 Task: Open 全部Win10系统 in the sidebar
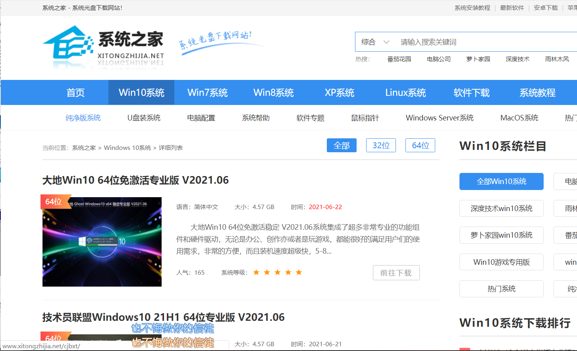501,181
